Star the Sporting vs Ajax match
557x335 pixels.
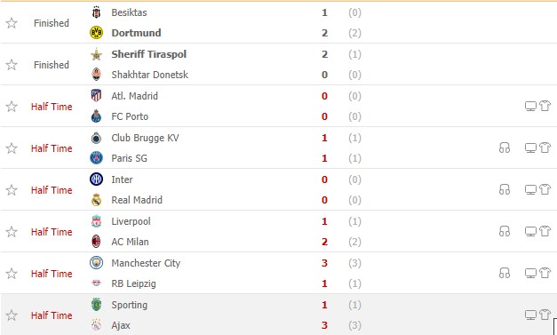point(12,315)
